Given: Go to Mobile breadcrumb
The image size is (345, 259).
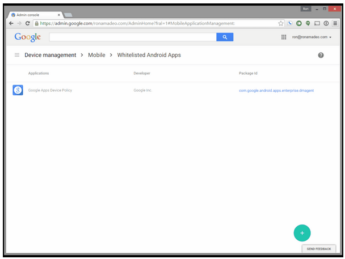Looking at the screenshot, I should coord(96,55).
